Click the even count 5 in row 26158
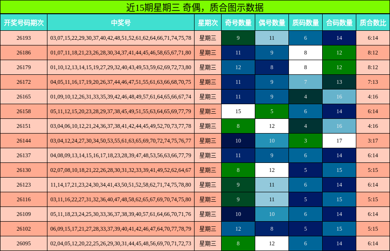 [x=272, y=111]
